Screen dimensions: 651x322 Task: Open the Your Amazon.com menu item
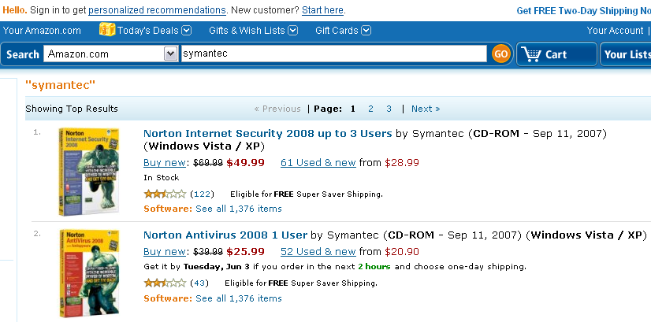[42, 31]
